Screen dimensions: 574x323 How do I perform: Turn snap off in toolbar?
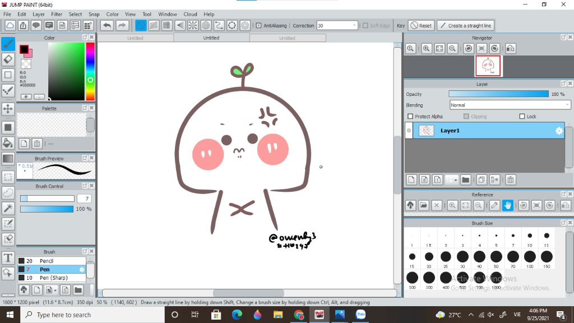pyautogui.click(x=141, y=26)
